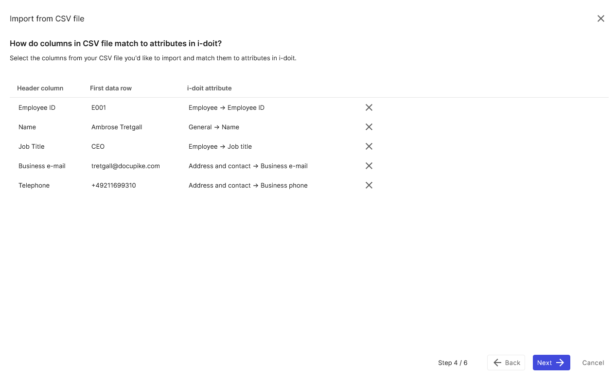Open the Employee → Employee ID attribute selector

point(227,107)
